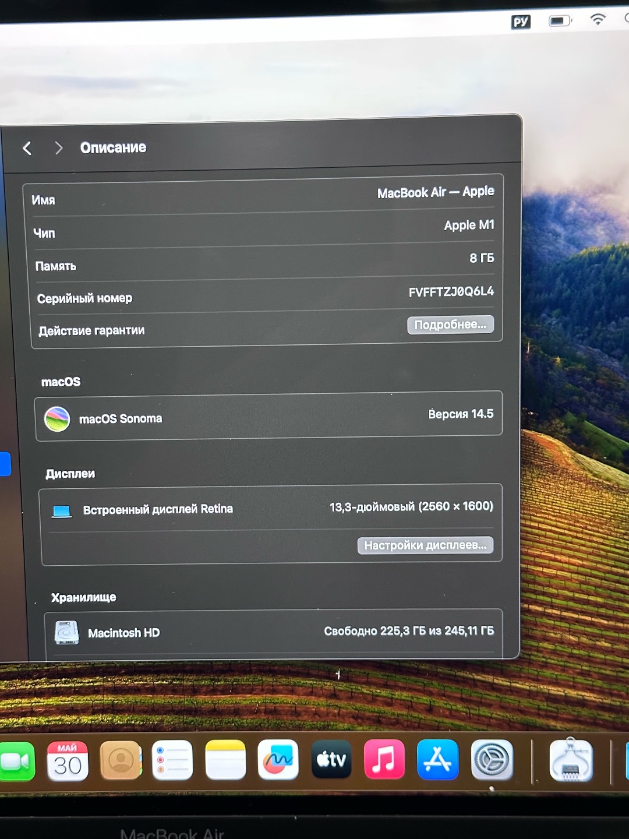Open FaceTime from the Dock
This screenshot has width=629, height=839.
(16, 761)
